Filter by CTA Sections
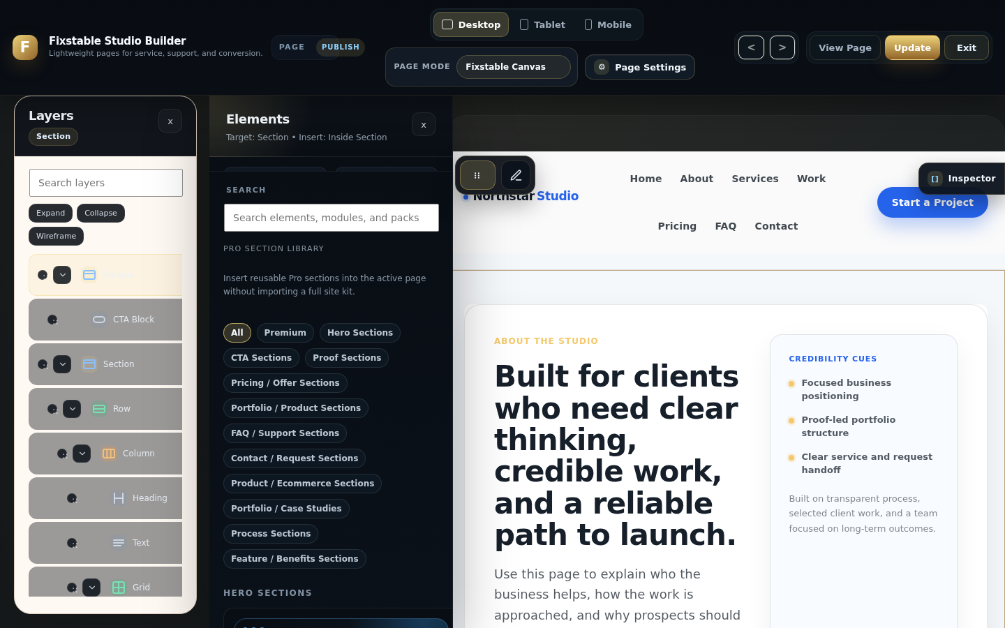 click(x=262, y=358)
